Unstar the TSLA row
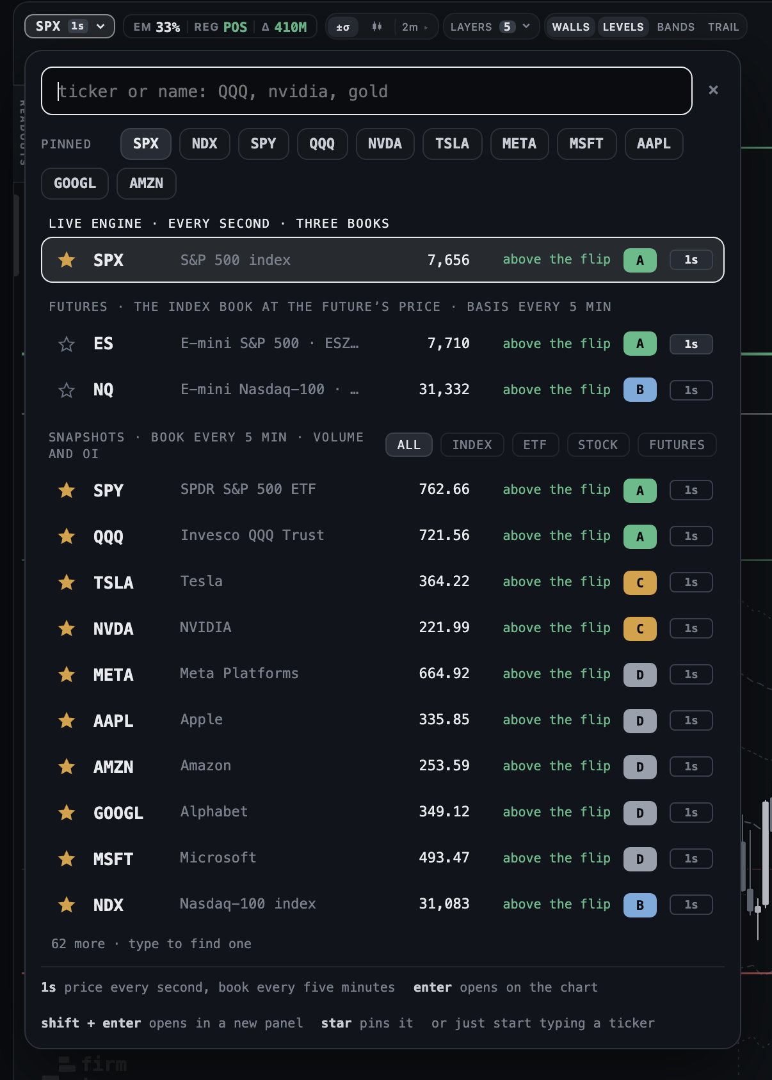772x1080 pixels. [x=67, y=582]
